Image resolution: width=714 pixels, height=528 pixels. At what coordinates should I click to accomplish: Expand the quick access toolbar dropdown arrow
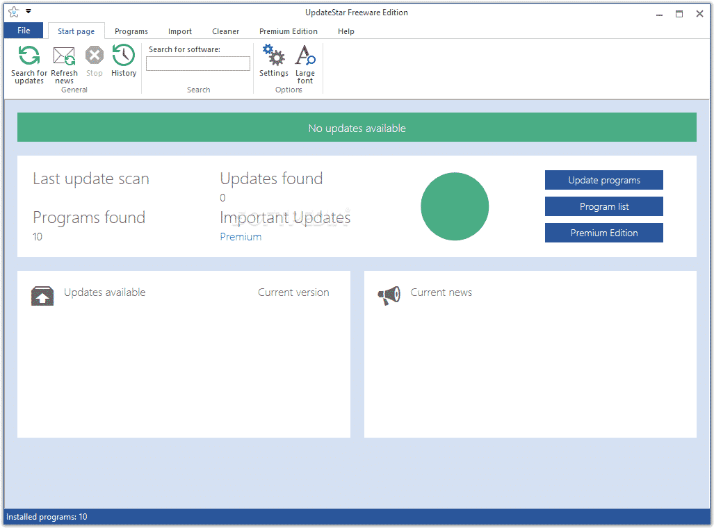pos(29,12)
